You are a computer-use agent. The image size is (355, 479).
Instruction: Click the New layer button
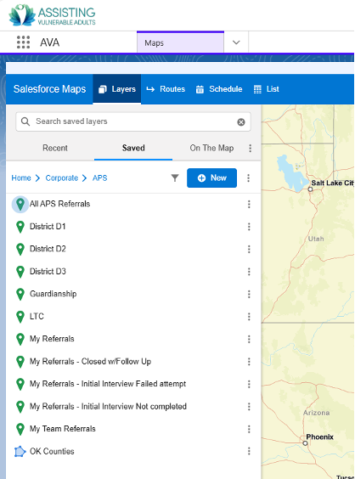click(211, 178)
